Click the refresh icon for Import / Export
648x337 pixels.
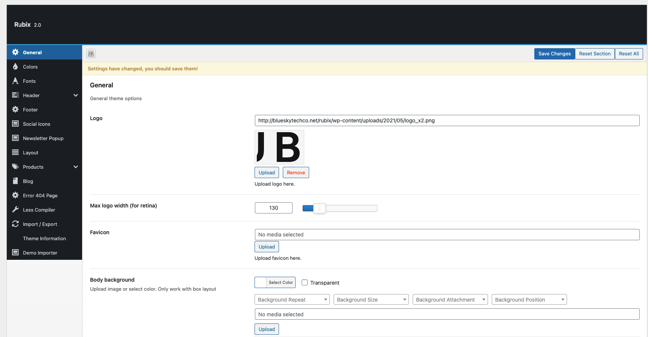pyautogui.click(x=15, y=224)
